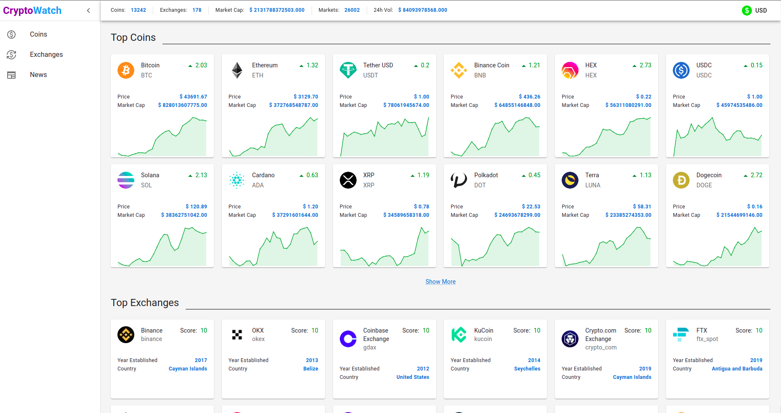The width and height of the screenshot is (781, 413).
Task: Click the green USD currency icon
Action: tap(747, 11)
